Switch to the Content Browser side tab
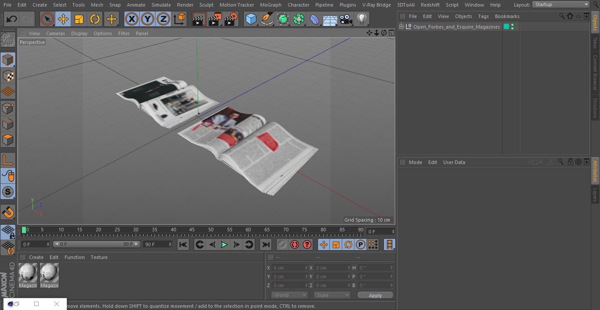600x310 pixels. [x=595, y=73]
